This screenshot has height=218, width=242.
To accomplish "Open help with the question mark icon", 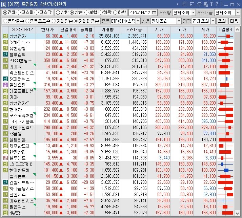I will coord(217,4).
